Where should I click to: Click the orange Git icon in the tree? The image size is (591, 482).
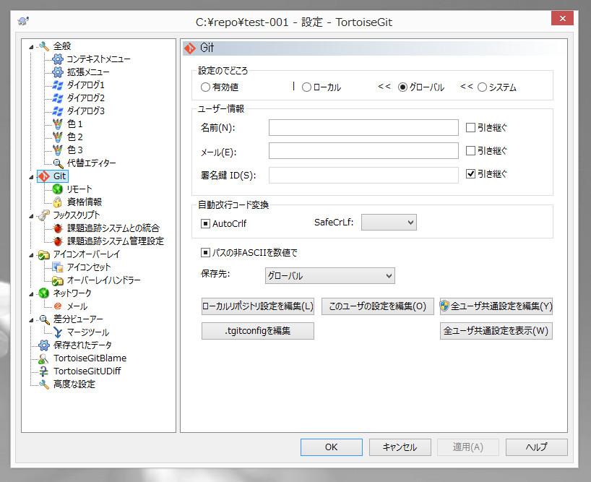tap(44, 176)
